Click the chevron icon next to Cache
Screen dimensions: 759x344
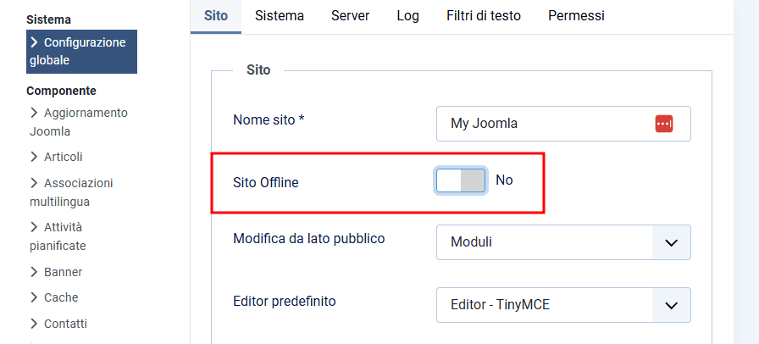click(x=34, y=297)
